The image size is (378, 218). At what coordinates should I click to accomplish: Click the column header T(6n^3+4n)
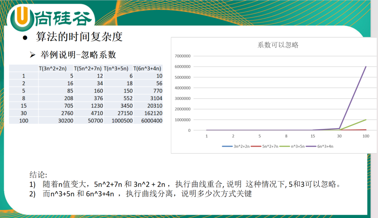pos(147,68)
